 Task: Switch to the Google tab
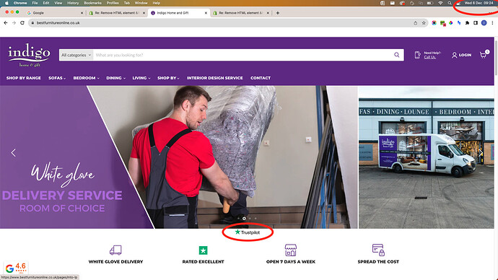[54, 13]
